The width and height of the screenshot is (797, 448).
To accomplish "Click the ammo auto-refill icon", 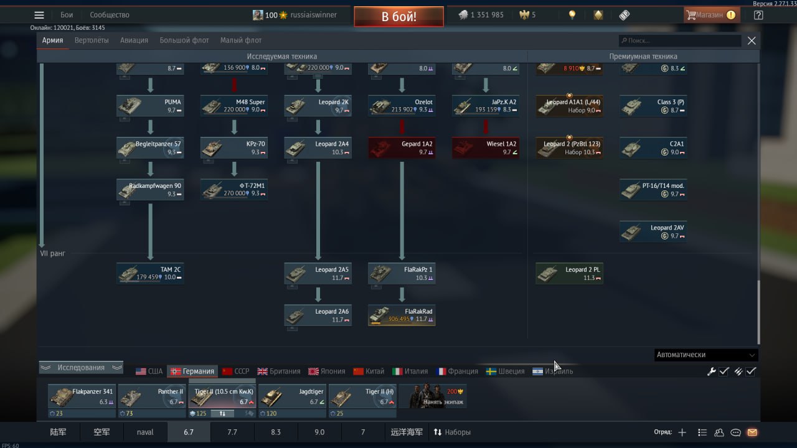I will tap(738, 371).
